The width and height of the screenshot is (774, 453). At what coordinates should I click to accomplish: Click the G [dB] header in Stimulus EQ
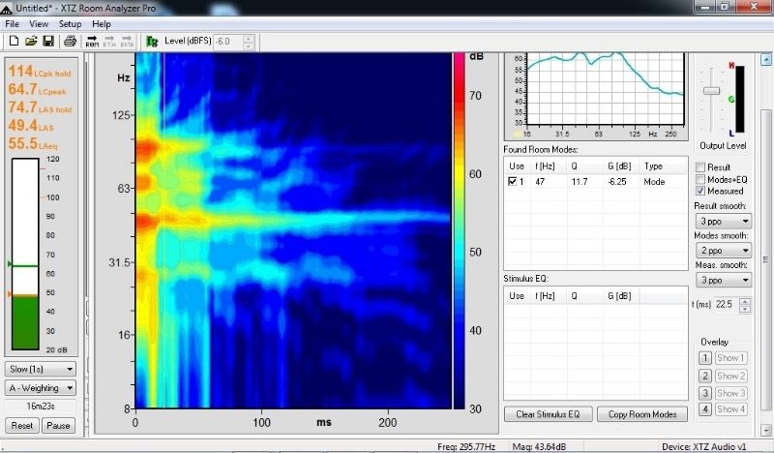click(x=619, y=296)
